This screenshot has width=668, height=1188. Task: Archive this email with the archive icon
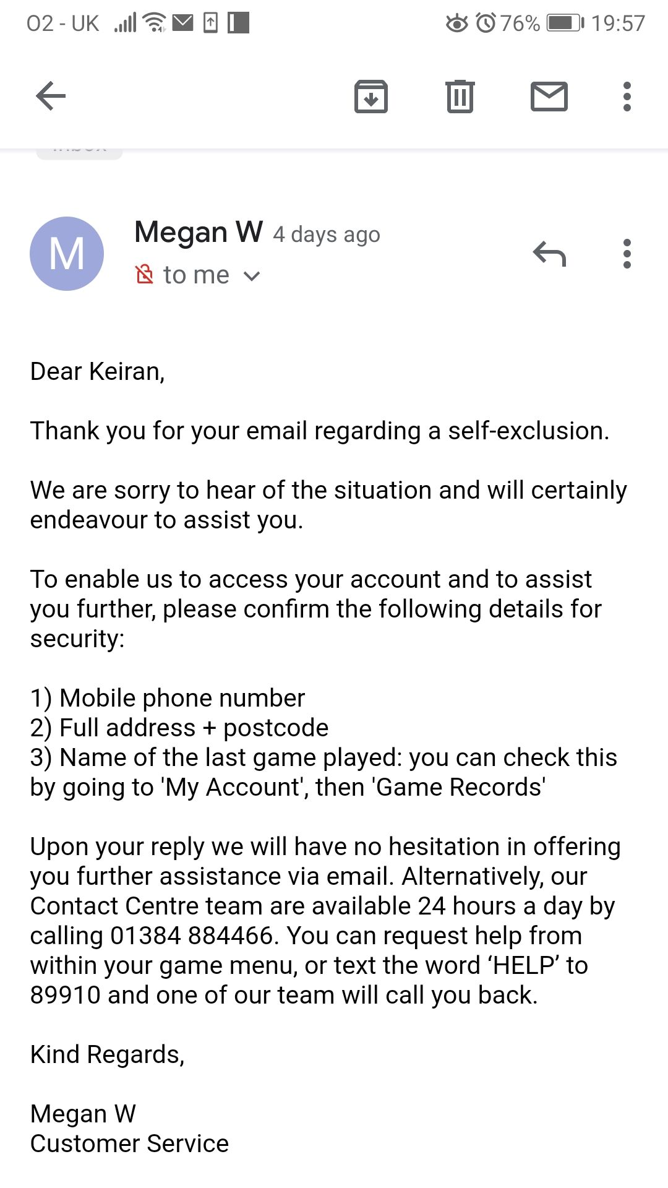pyautogui.click(x=371, y=97)
